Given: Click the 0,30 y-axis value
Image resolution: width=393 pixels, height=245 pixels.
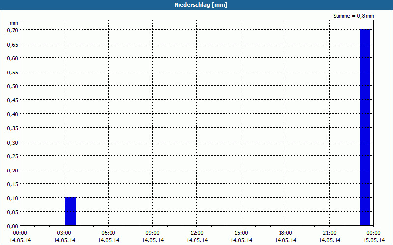Looking at the screenshot, I should click(13, 143).
